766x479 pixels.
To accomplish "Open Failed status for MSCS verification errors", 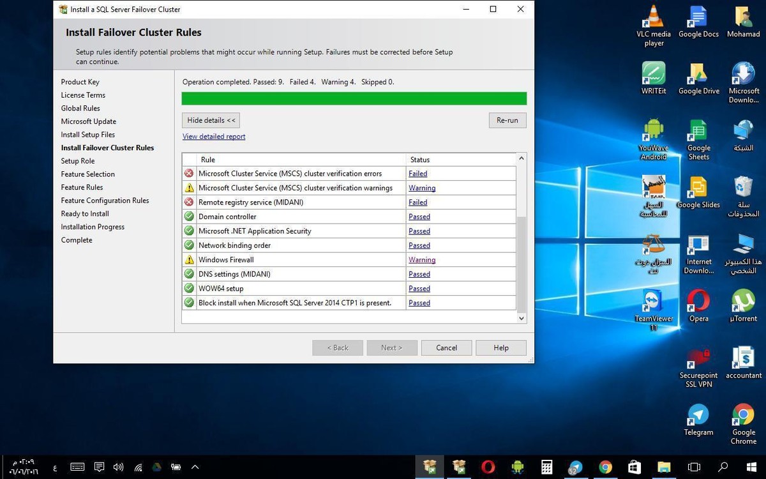I will pos(418,174).
